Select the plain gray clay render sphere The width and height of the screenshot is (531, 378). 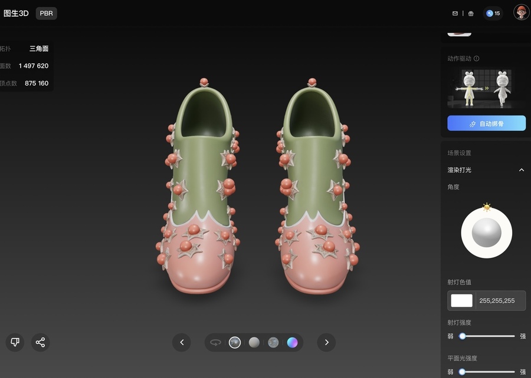coord(254,342)
